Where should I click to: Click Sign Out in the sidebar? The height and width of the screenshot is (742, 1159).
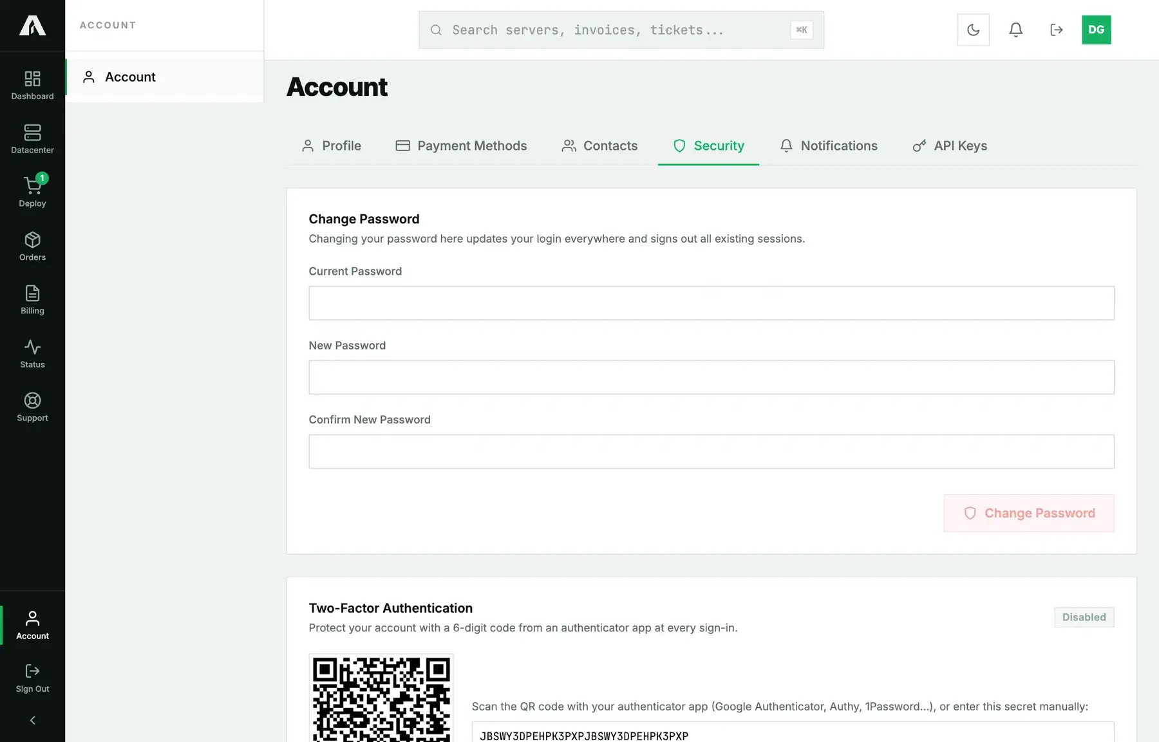click(32, 678)
